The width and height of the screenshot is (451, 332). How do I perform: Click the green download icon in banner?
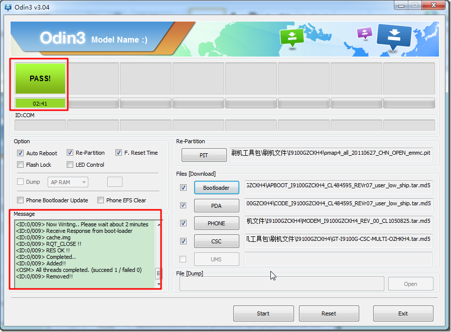292,38
